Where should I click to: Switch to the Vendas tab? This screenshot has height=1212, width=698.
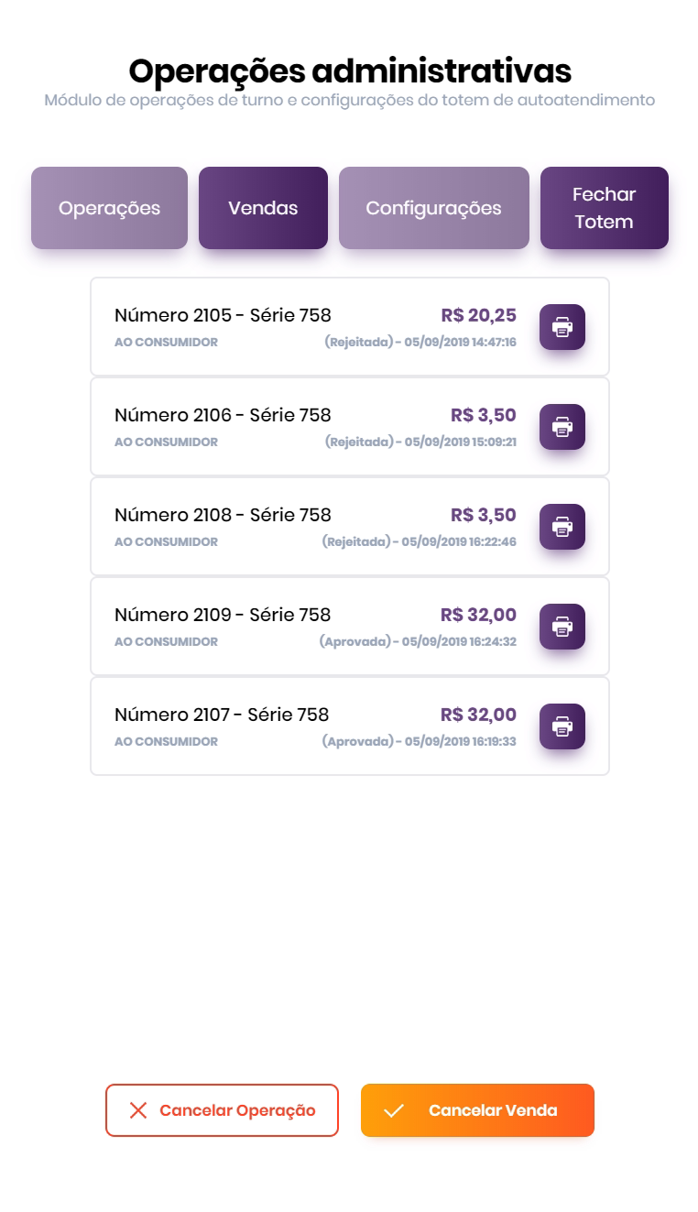[263, 208]
